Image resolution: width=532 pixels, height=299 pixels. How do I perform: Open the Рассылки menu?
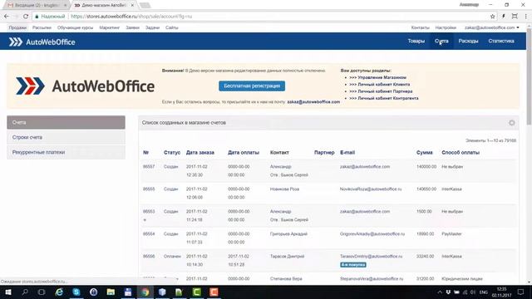42,27
